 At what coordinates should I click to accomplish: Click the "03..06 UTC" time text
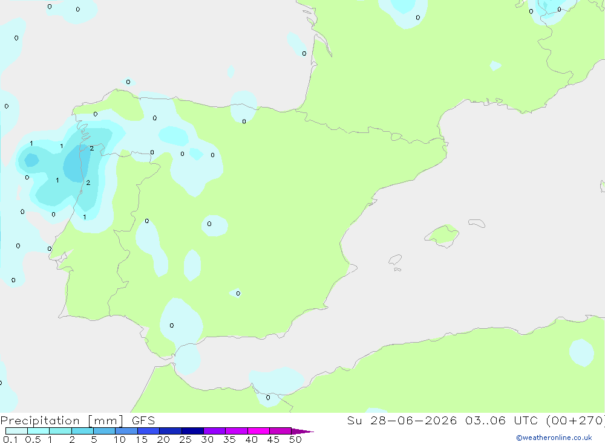click(x=502, y=420)
